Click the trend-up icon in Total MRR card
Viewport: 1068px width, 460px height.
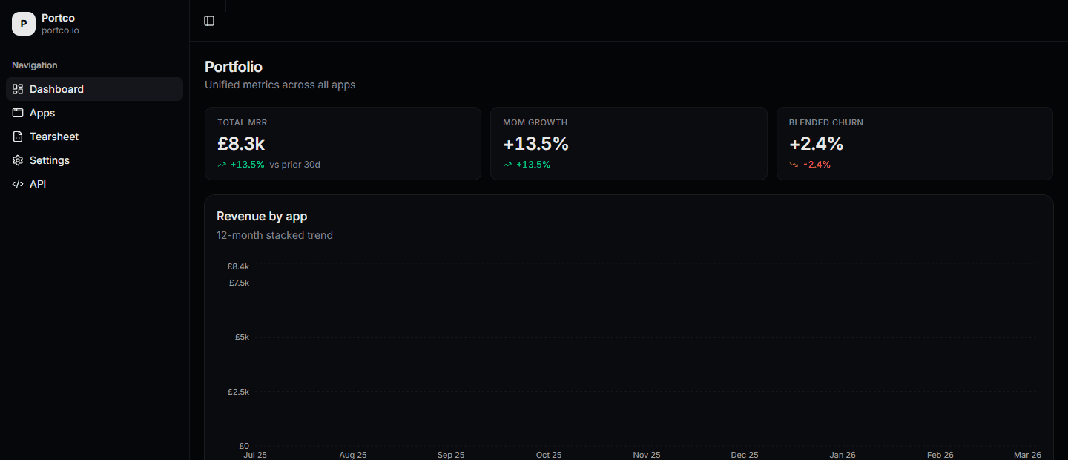[222, 165]
